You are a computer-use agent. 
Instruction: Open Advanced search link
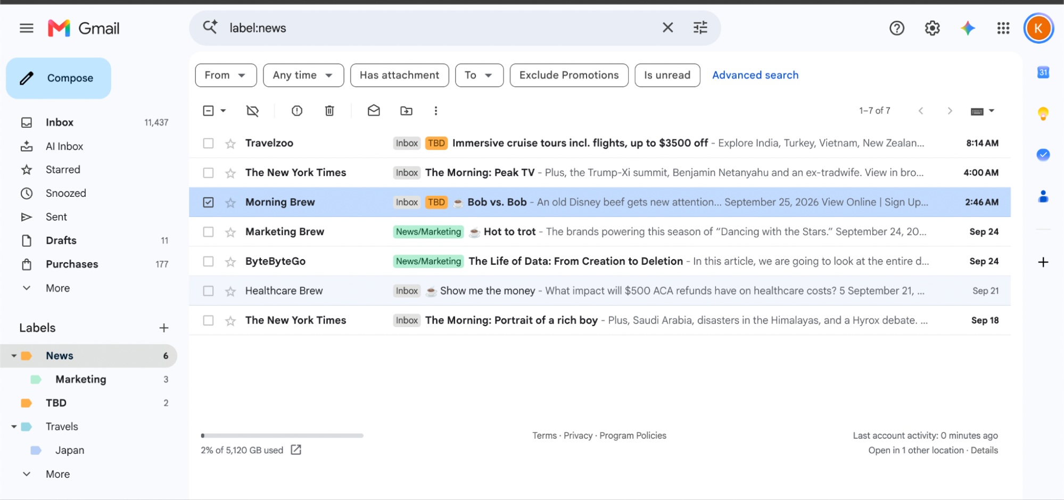click(755, 75)
